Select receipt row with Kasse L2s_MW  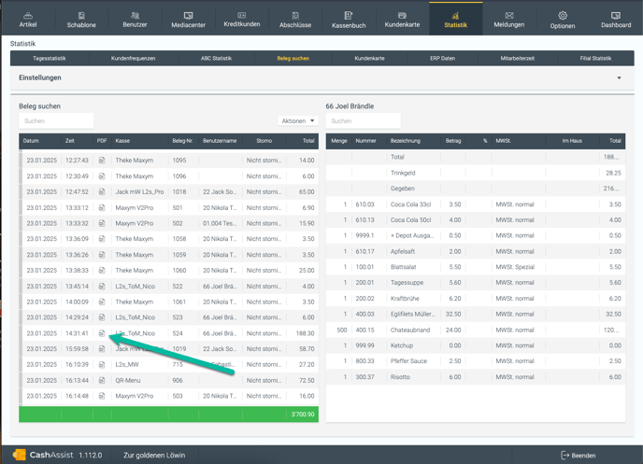(168, 364)
